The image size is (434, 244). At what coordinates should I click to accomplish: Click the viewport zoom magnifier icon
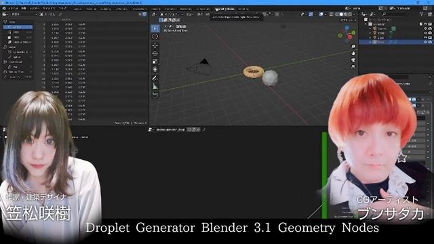(x=353, y=47)
